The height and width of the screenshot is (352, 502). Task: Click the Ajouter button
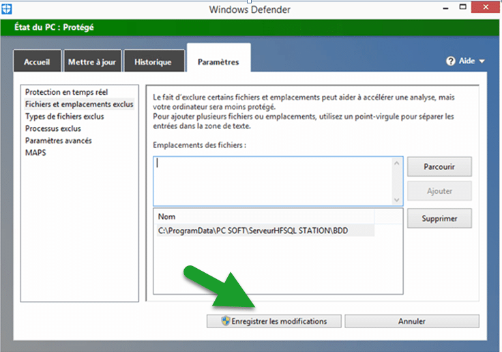439,191
